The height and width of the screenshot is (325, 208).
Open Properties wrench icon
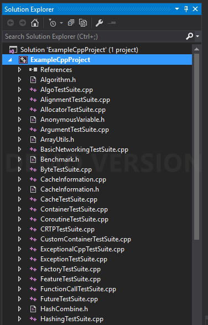99,23
